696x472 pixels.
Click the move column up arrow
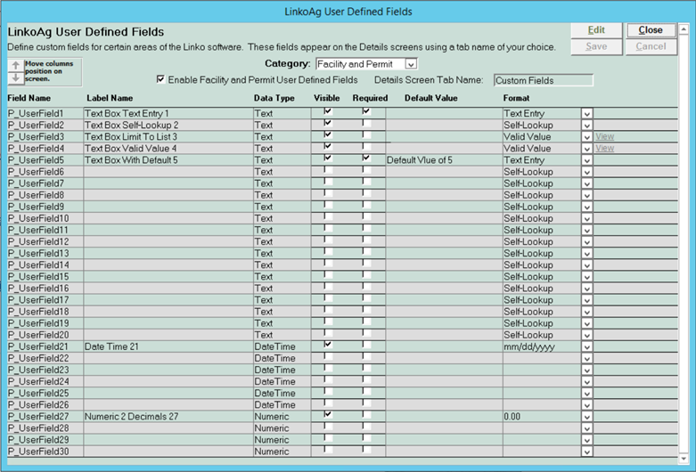point(16,65)
